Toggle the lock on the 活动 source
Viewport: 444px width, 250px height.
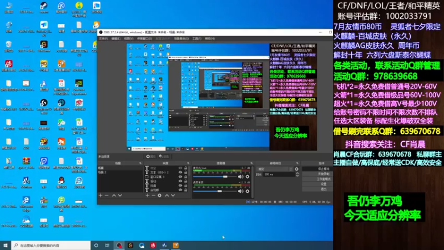point(186,181)
